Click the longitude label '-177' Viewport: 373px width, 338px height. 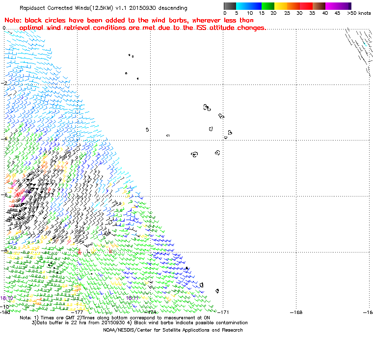(x=78, y=312)
